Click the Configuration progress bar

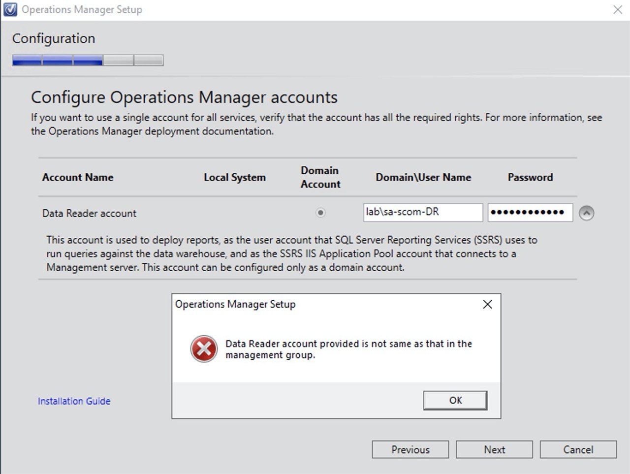point(88,60)
